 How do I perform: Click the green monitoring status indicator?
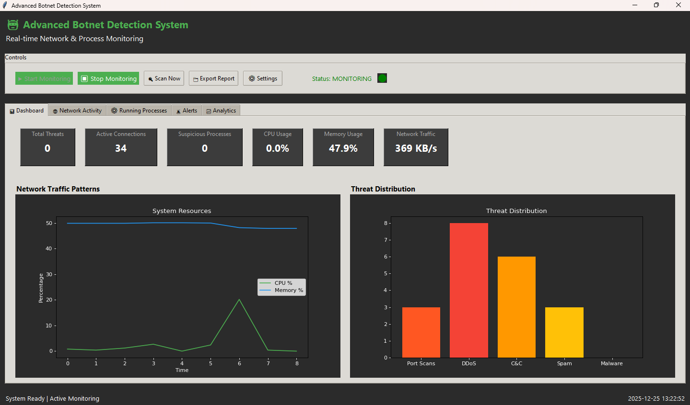[x=382, y=78]
